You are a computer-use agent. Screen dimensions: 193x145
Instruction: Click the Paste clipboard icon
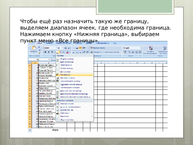tap(34, 48)
